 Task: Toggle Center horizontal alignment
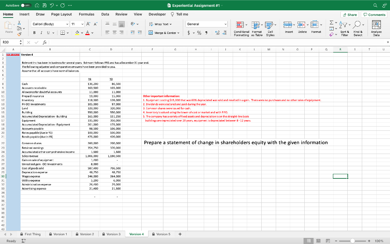(x=114, y=32)
